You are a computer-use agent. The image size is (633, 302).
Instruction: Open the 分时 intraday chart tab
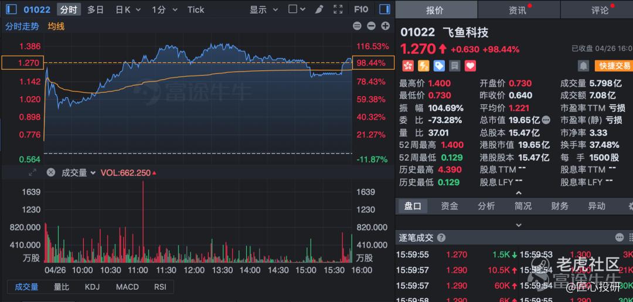[69, 9]
